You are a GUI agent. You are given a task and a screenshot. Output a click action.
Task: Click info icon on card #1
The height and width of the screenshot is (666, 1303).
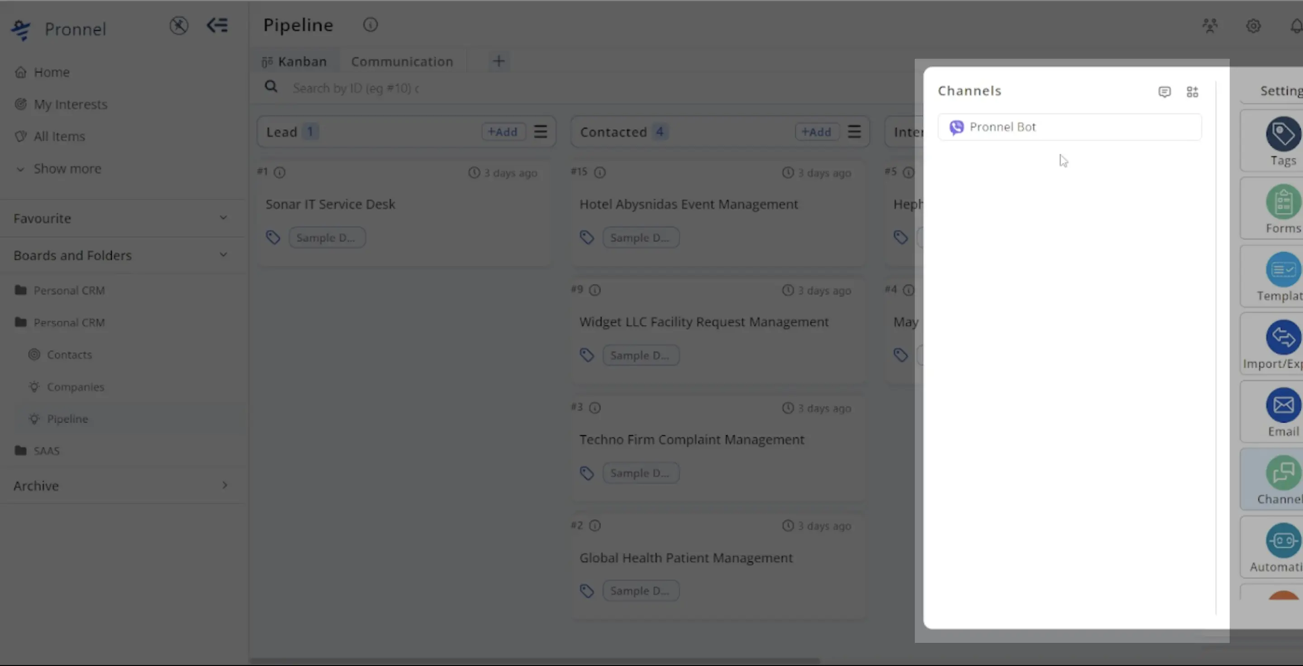pyautogui.click(x=280, y=173)
